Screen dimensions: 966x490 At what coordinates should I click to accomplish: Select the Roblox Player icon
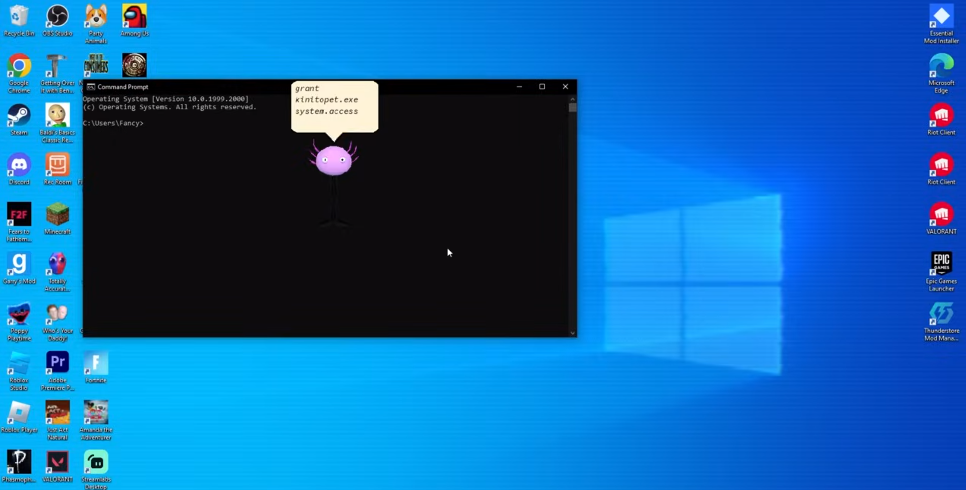tap(19, 417)
